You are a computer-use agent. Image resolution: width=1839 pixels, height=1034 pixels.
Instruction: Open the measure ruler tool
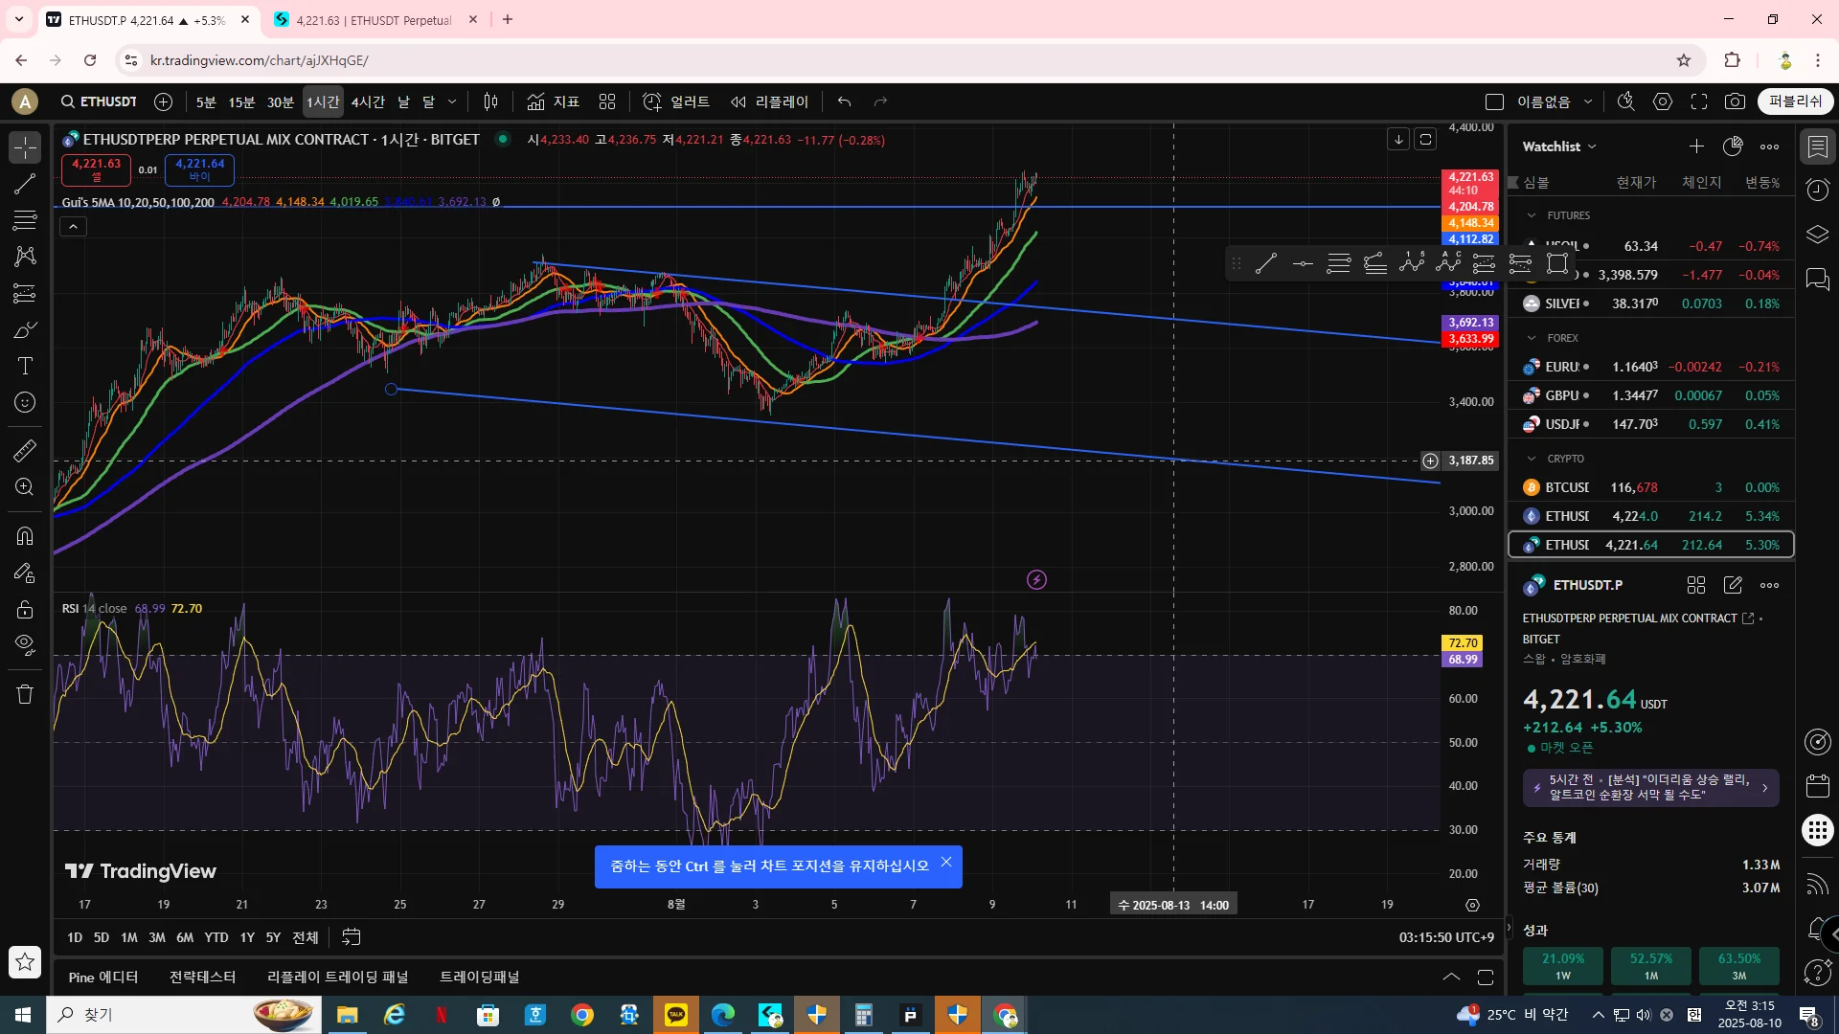click(25, 450)
